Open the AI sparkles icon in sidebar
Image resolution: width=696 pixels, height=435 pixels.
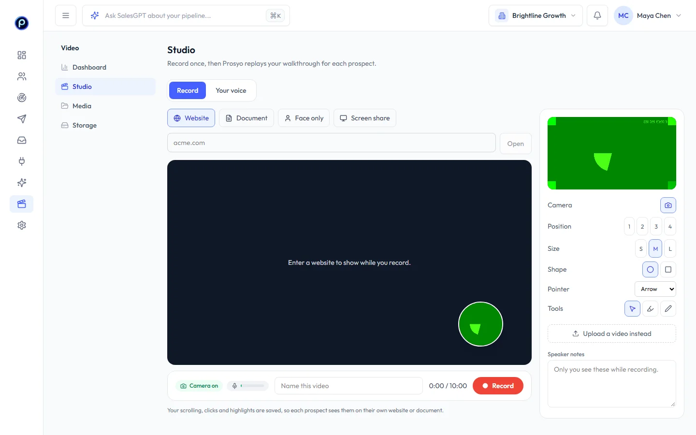tap(22, 183)
